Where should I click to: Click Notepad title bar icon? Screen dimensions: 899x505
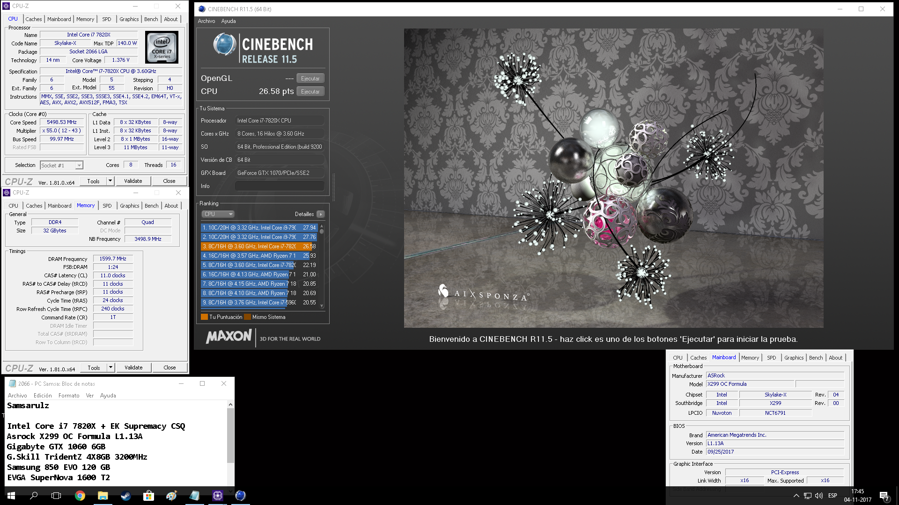pos(13,383)
